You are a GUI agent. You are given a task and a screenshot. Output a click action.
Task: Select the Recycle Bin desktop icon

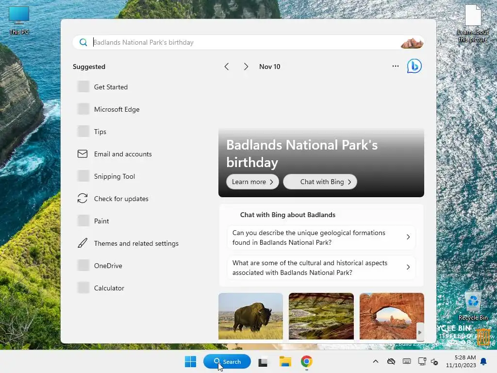pyautogui.click(x=473, y=306)
